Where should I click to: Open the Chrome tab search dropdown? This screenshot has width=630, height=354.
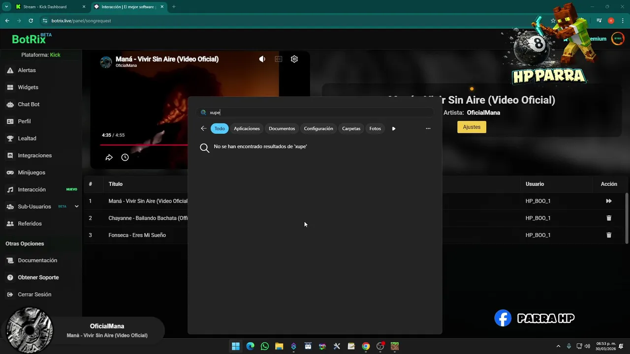(6, 7)
